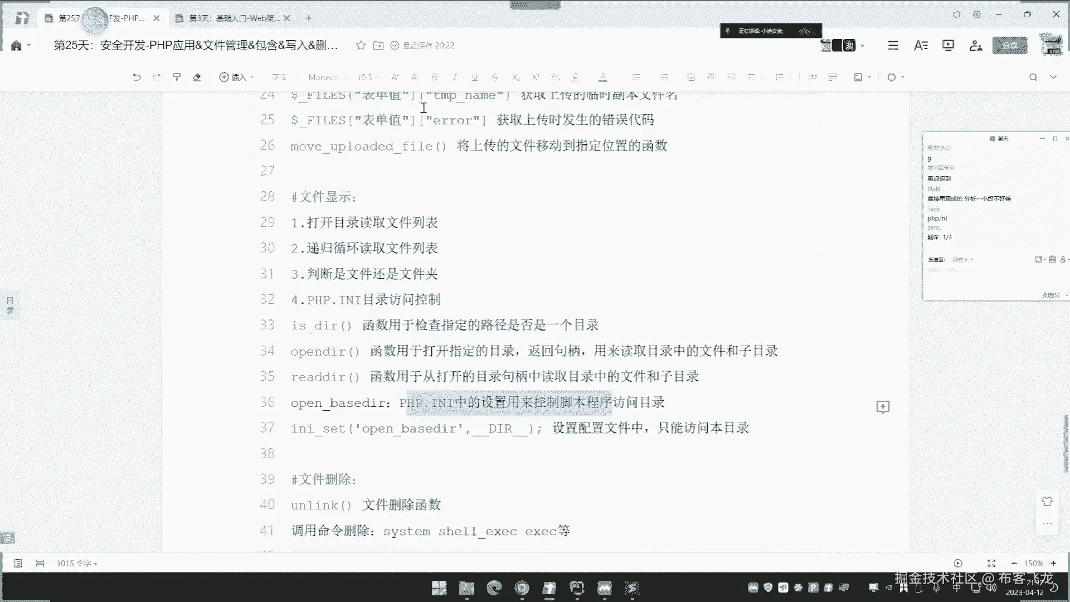
Task: Expand the font size 10.5 dropdown
Action: 368,77
